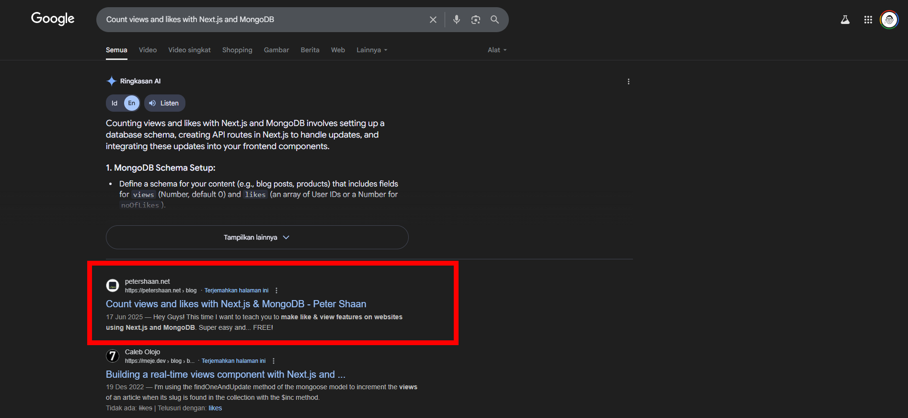Viewport: 908px width, 418px height.
Task: Click the 'views' code term in summary
Action: point(143,195)
